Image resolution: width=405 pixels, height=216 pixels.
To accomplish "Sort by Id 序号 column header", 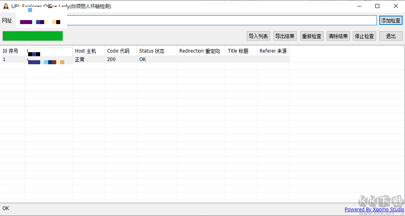I will coord(12,51).
